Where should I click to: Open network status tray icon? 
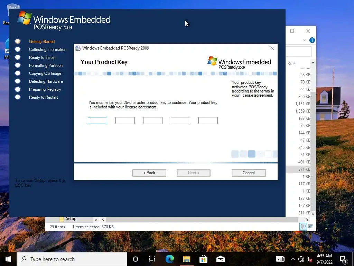[301, 259]
